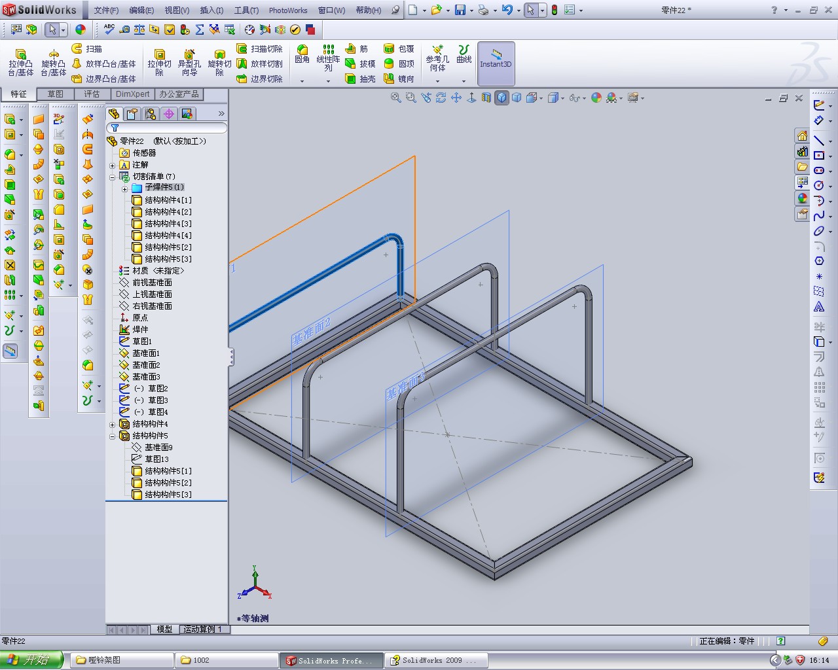Expand the 子焊件5(1) folder node
Screen dimensions: 838x670
[x=124, y=188]
